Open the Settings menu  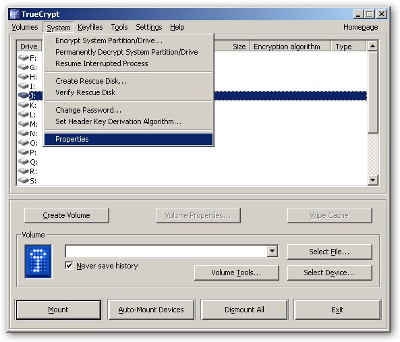coord(148,27)
